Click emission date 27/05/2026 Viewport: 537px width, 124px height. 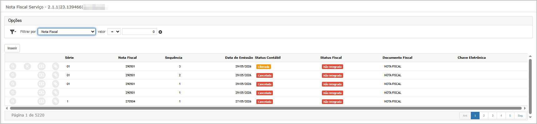[x=243, y=102]
